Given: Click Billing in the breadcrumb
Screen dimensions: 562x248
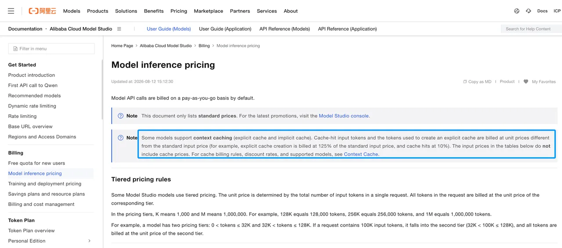Looking at the screenshot, I should (204, 46).
